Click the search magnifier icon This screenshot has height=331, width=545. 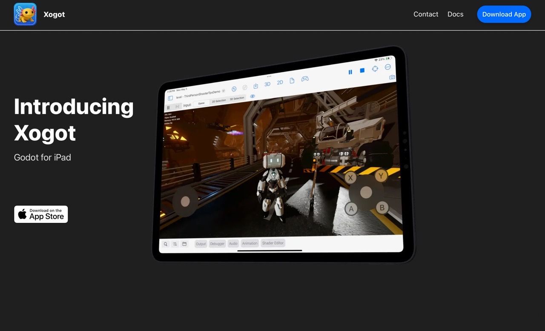point(166,244)
